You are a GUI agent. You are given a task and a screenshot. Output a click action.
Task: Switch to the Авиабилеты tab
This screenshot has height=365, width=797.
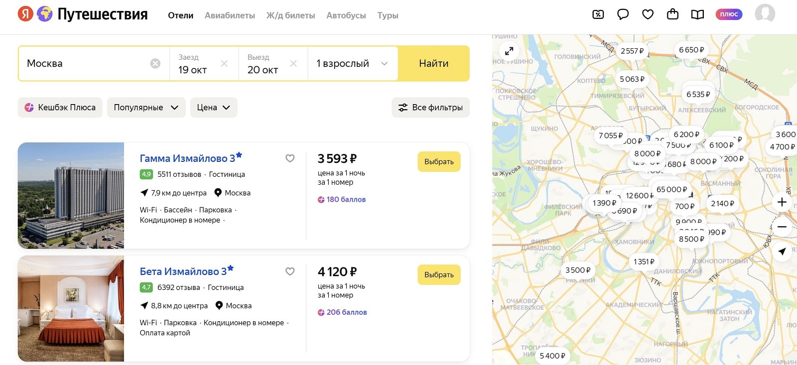230,15
